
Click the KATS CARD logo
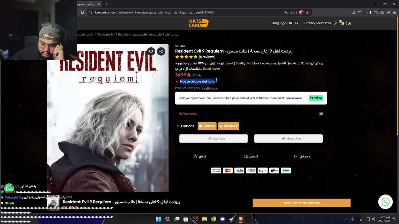199,23
